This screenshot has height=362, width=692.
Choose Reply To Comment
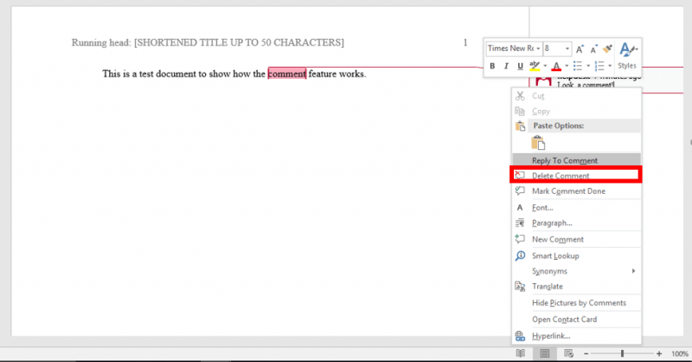[576, 160]
